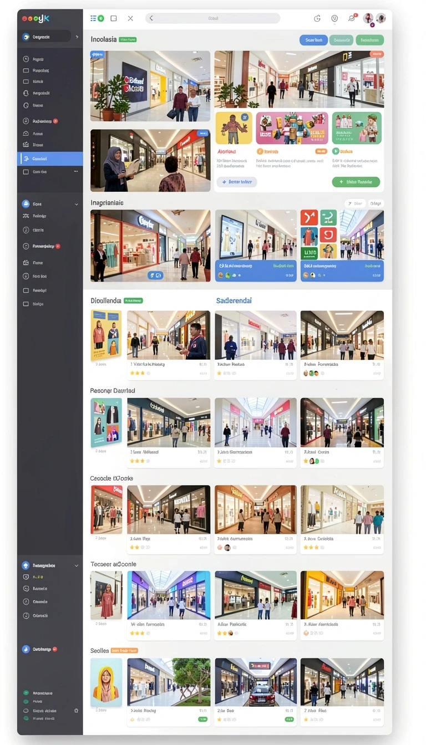
Task: Open the pink card with blocky characters
Action: 292,129
